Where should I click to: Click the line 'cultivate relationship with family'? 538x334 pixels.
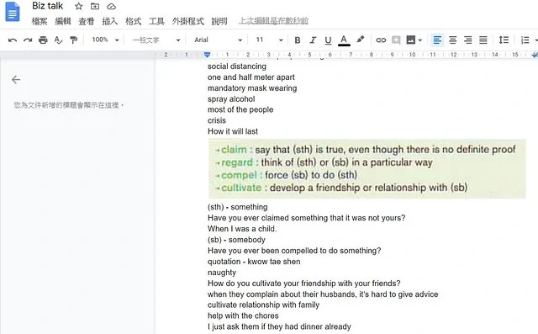[x=263, y=305]
